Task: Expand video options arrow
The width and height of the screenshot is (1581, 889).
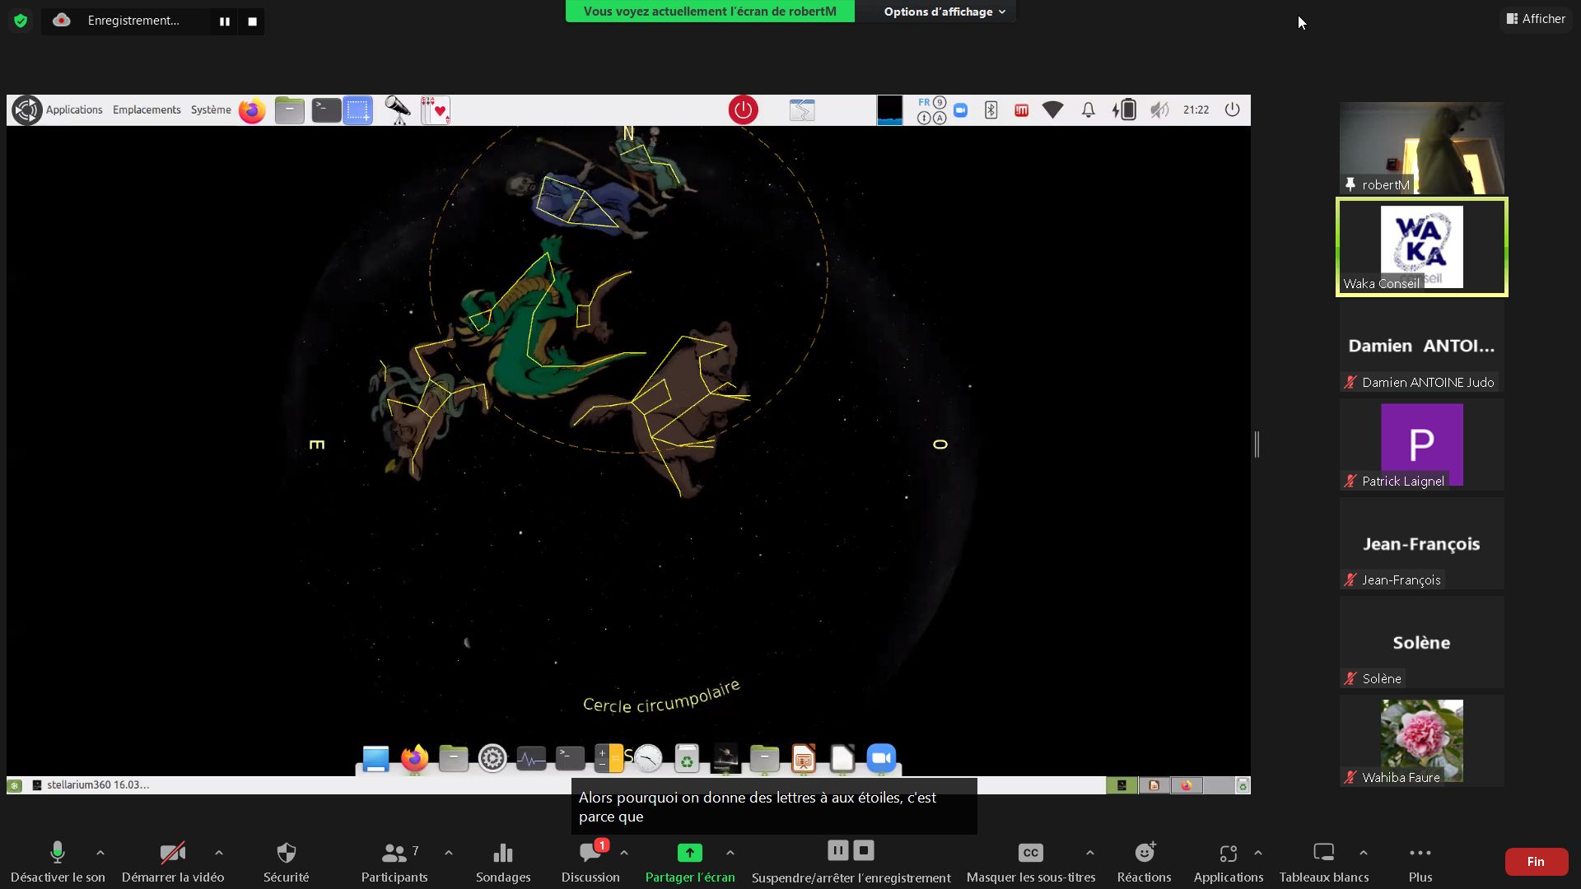Action: [219, 853]
